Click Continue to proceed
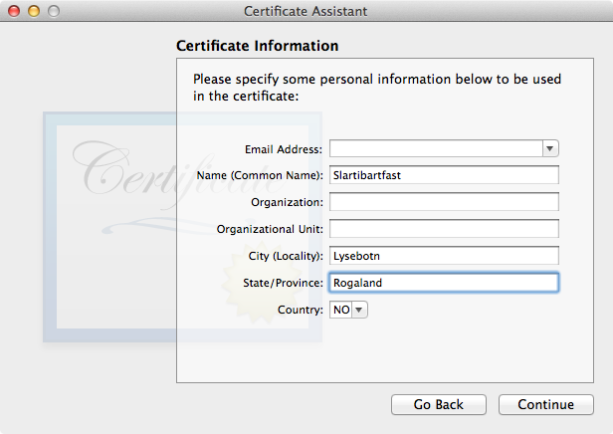Viewport: 613px width, 434px height. (x=546, y=404)
